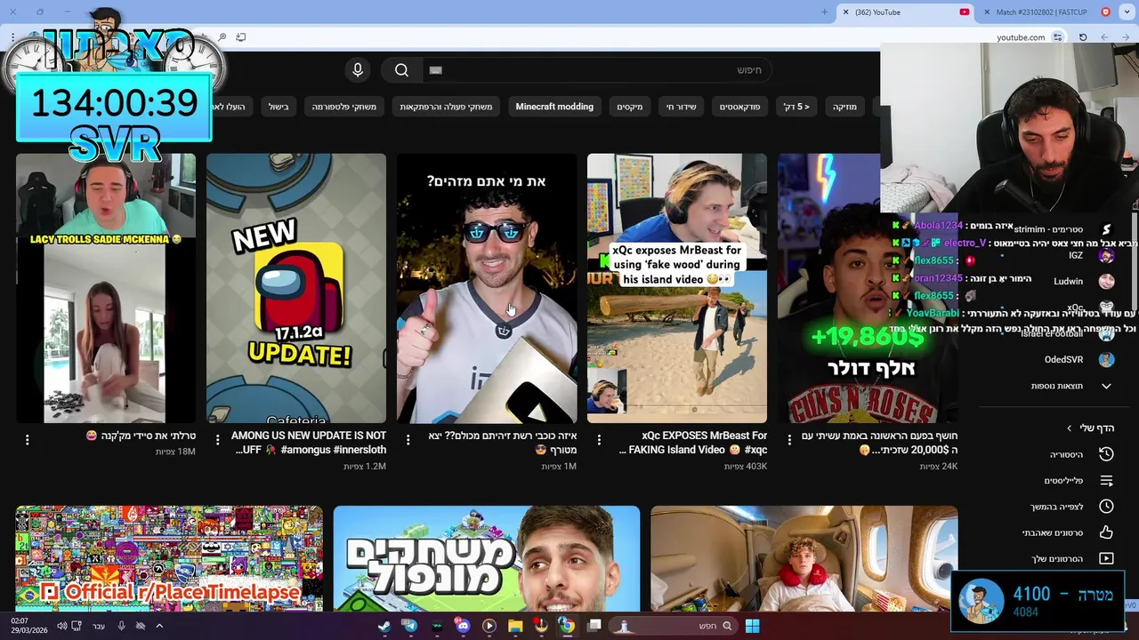Open the volume speaker tray icon
1139x640 pixels.
coord(61,626)
